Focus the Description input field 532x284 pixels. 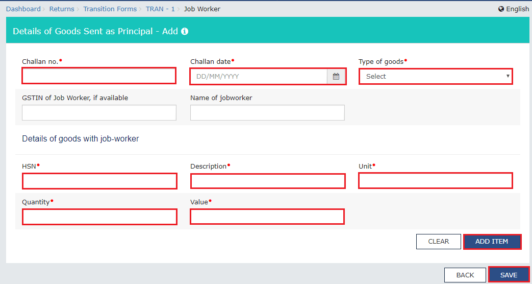pos(268,181)
